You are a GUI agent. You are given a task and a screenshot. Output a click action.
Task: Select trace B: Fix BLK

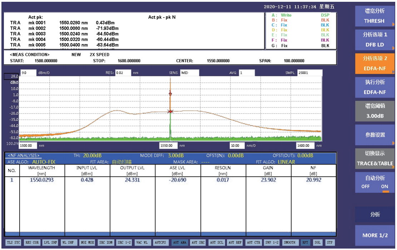point(301,20)
